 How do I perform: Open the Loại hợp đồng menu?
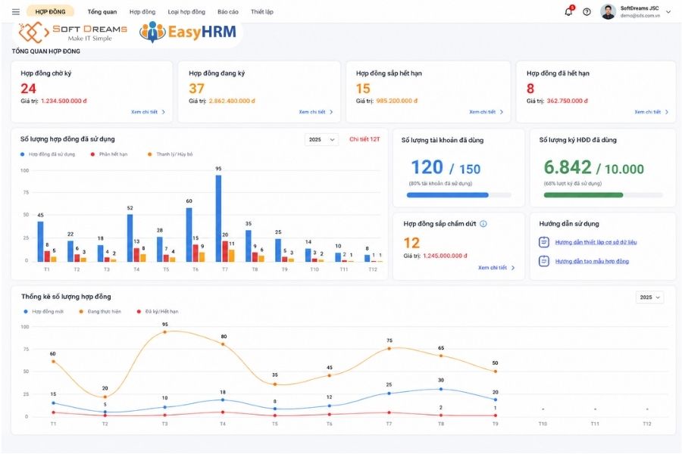click(186, 12)
